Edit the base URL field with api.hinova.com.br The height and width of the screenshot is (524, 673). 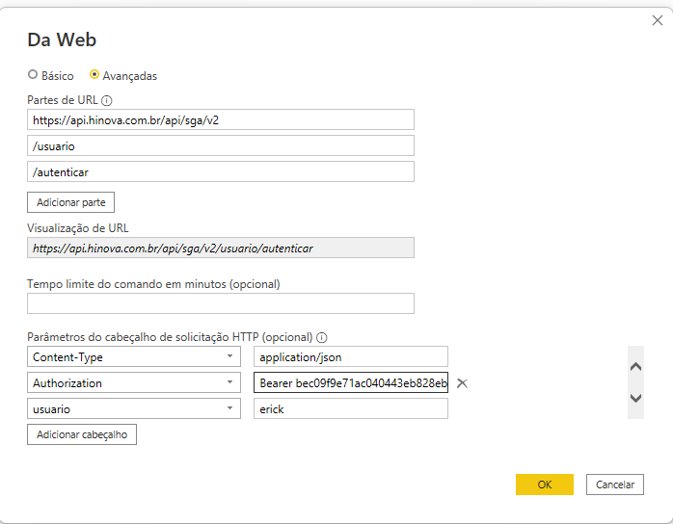(x=221, y=119)
